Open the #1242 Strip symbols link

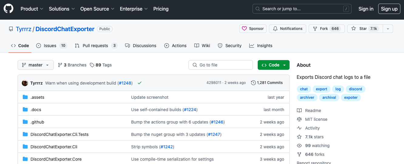pos(166,147)
